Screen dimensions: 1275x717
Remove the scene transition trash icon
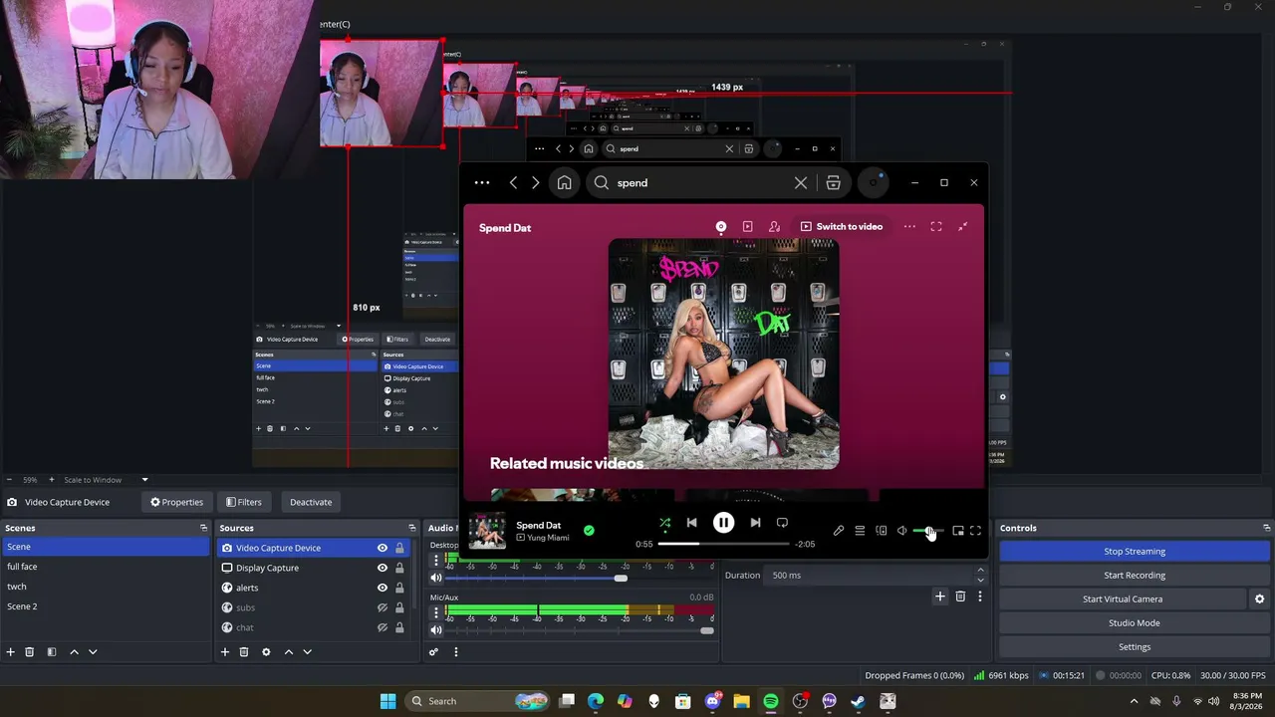(960, 597)
